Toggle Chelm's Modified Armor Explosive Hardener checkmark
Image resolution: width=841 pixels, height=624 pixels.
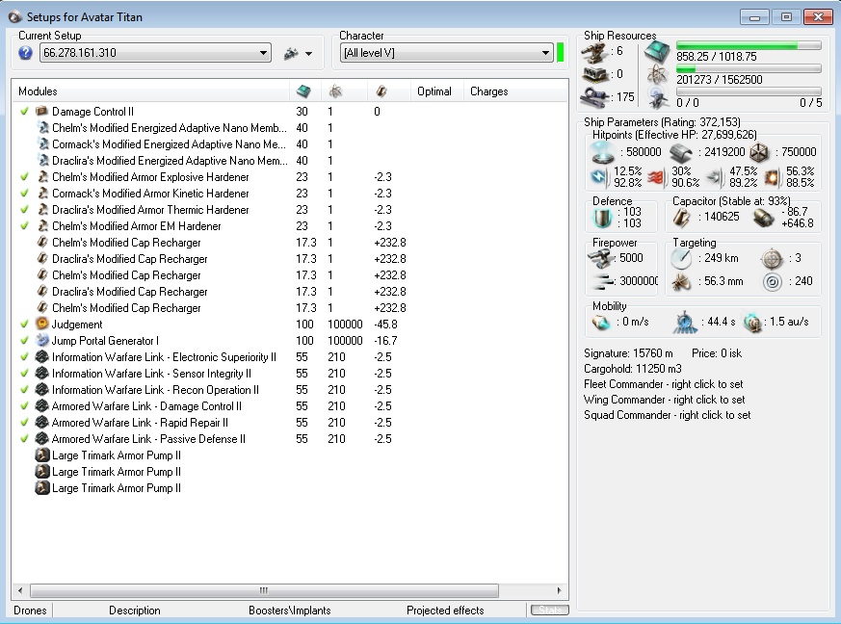[24, 177]
